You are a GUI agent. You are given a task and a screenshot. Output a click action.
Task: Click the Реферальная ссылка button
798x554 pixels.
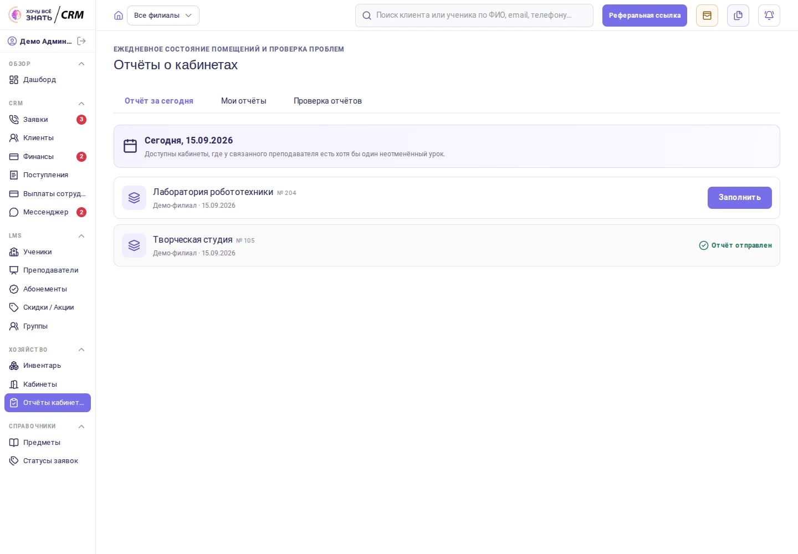(644, 16)
